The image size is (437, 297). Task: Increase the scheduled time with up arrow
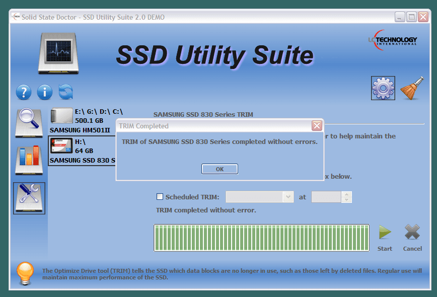click(346, 194)
